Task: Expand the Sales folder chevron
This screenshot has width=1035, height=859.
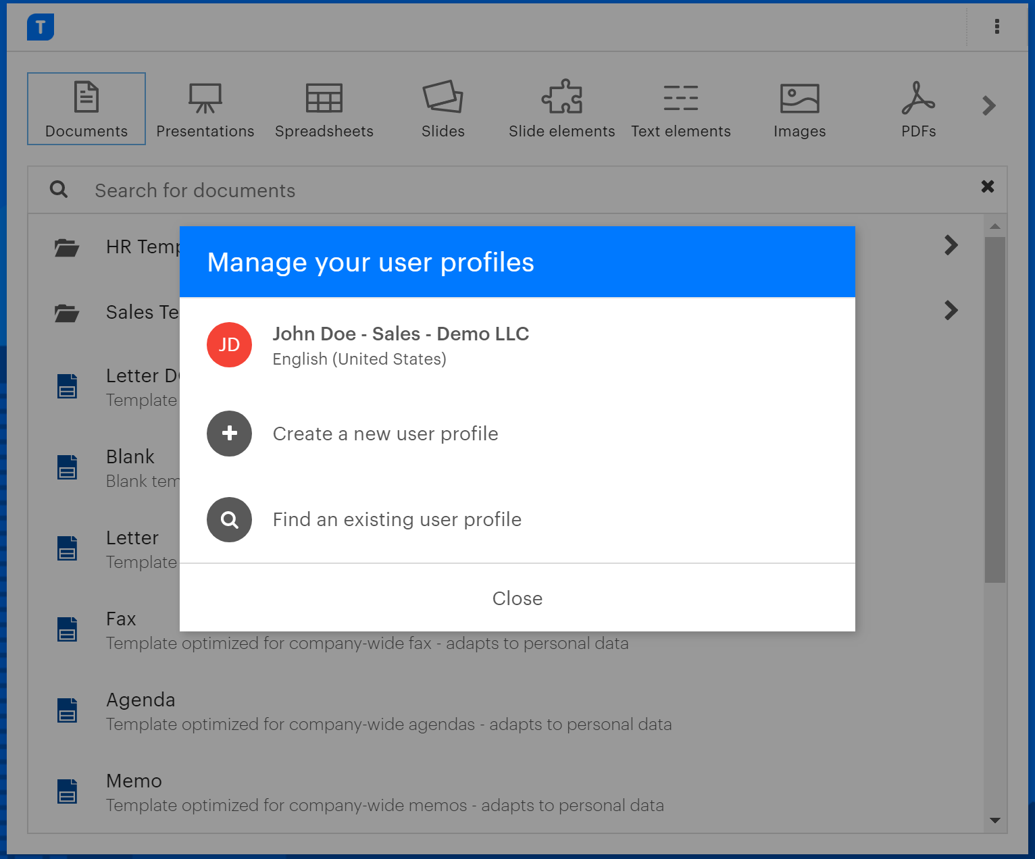Action: (x=951, y=310)
